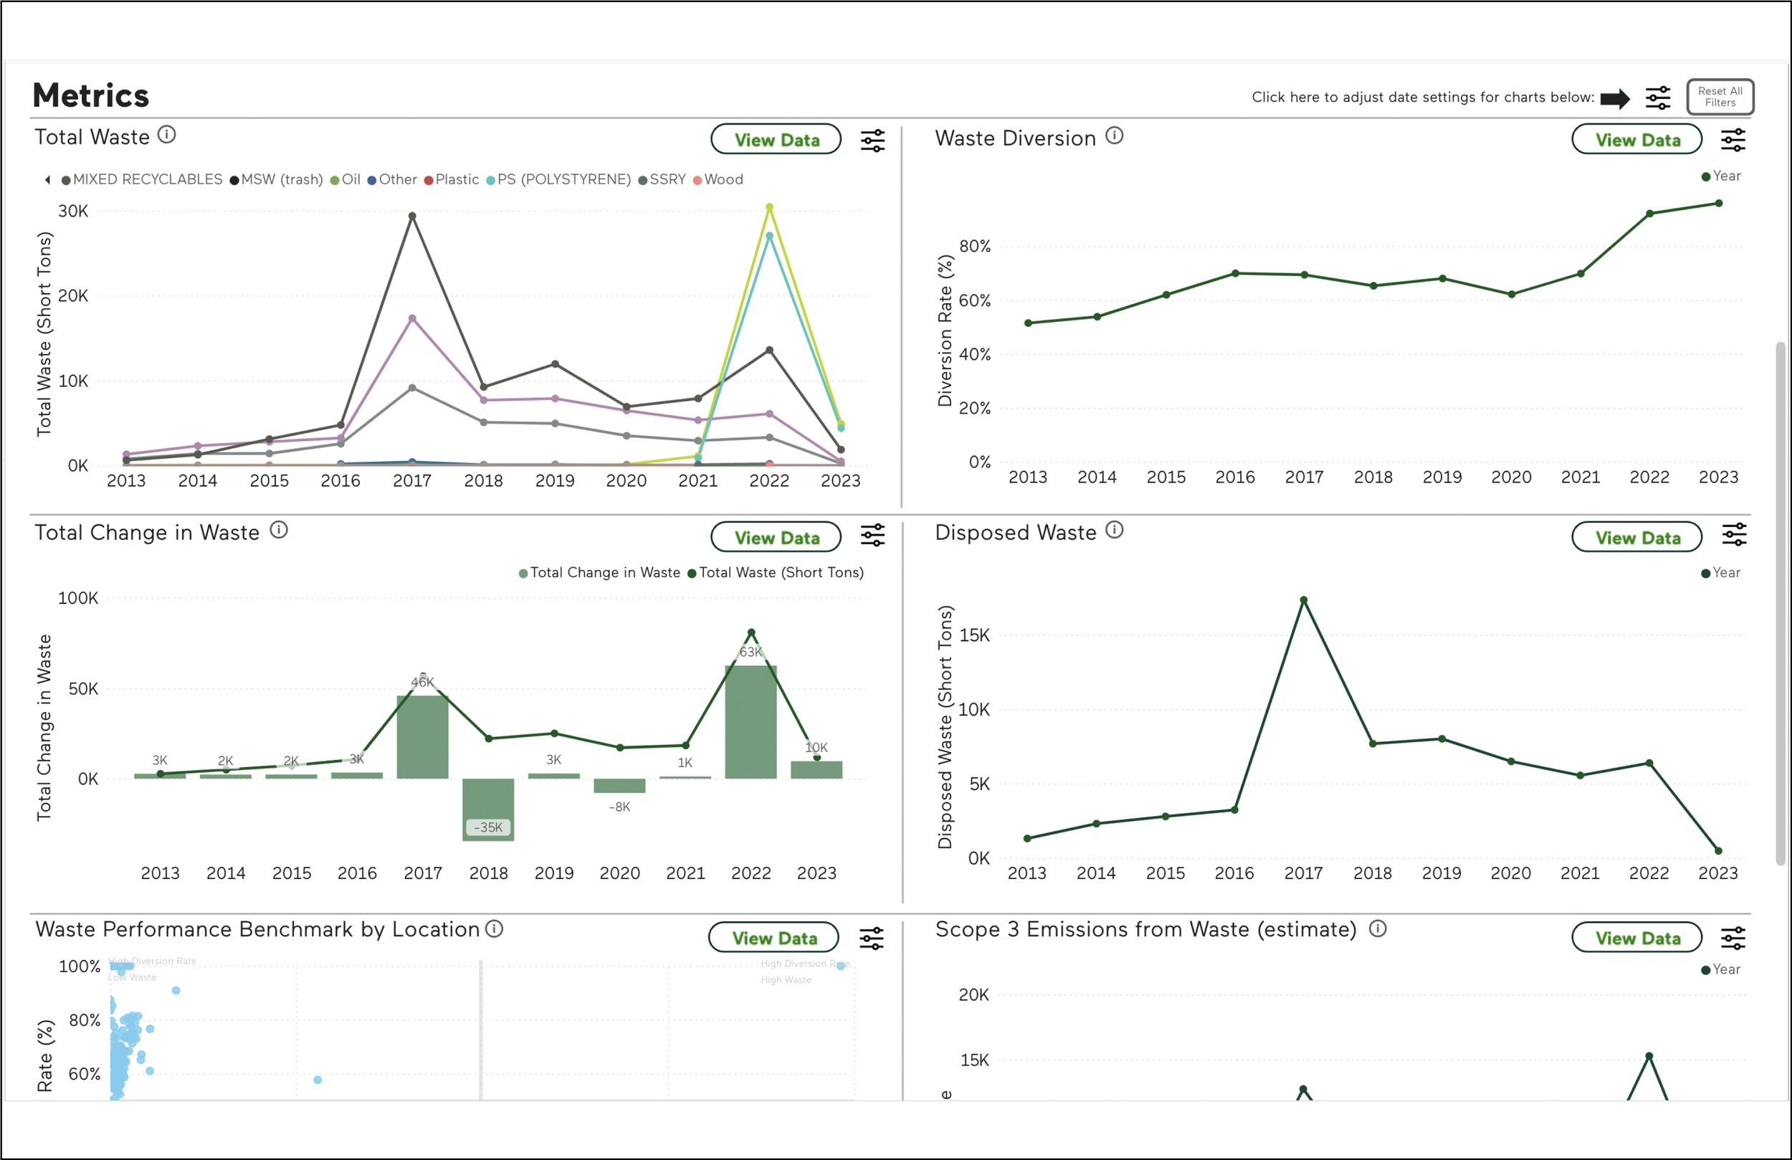Viewport: 1792px width, 1160px height.
Task: Toggle Total Waste (Short Tons) legend item
Action: pyautogui.click(x=780, y=572)
